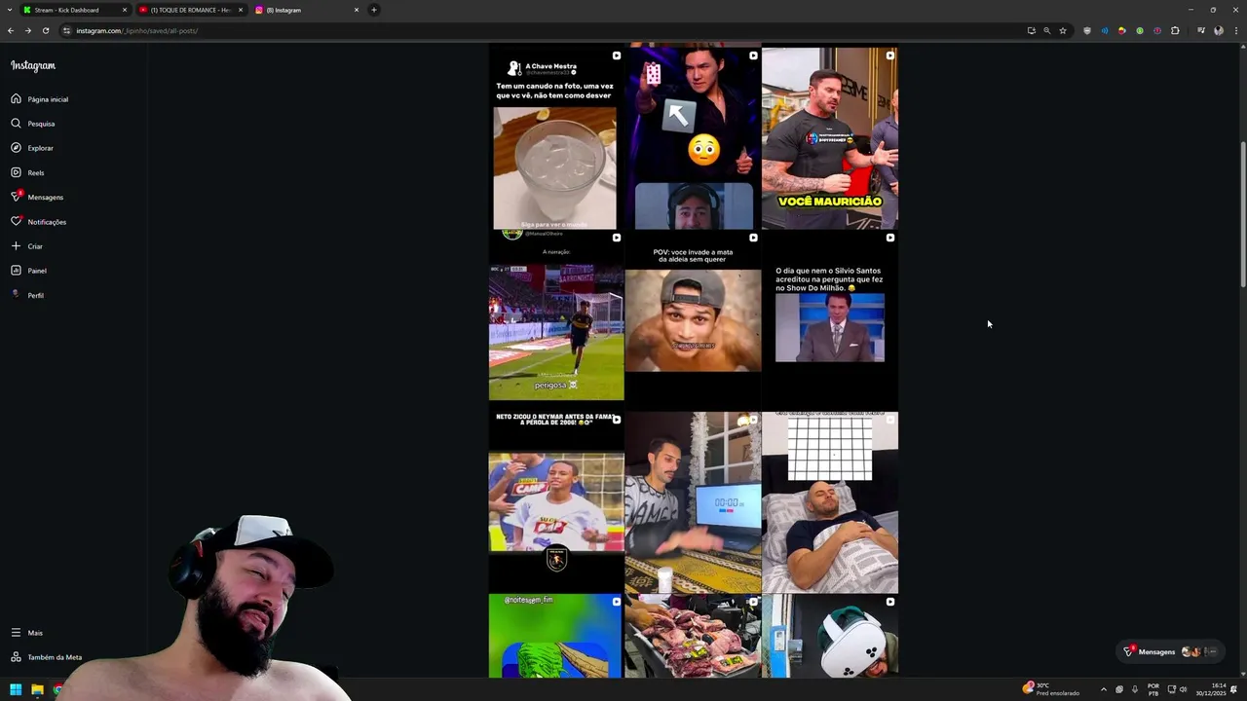Viewport: 1247px width, 701px height.
Task: Open Perfil profile avatar
Action: click(16, 295)
